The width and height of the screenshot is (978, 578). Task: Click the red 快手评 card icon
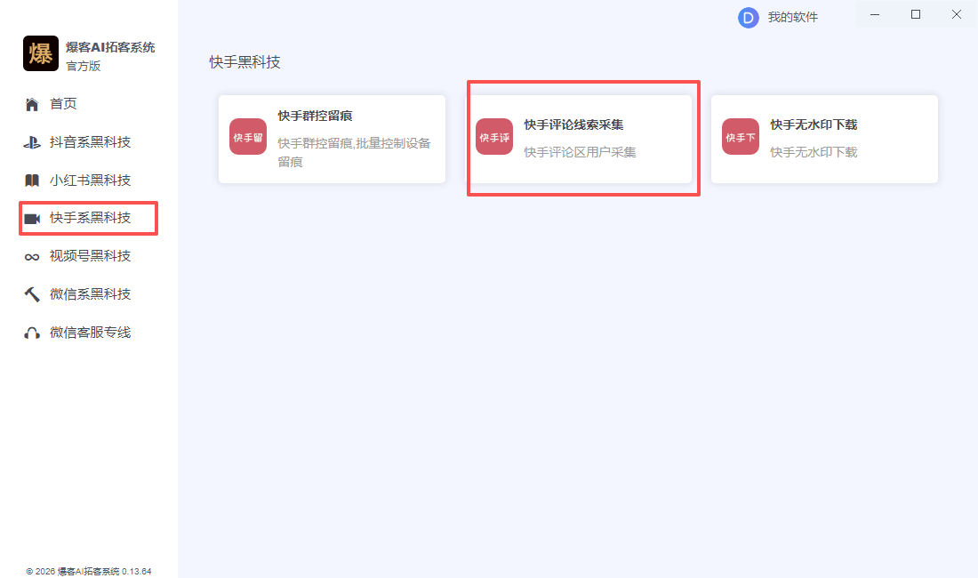pos(494,137)
